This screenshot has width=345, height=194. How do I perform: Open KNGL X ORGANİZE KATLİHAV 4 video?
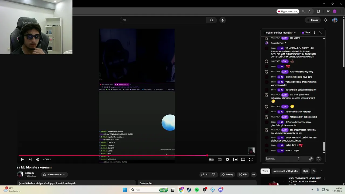[305, 180]
